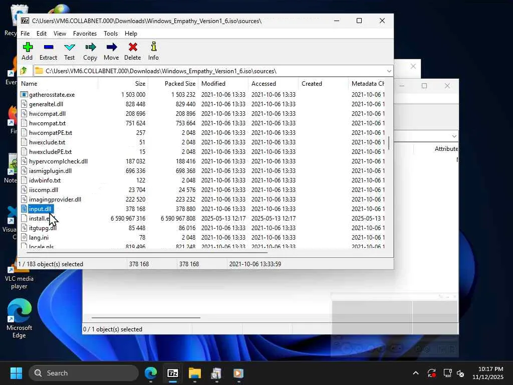Open the View menu
Image resolution: width=513 pixels, height=385 pixels.
point(60,34)
